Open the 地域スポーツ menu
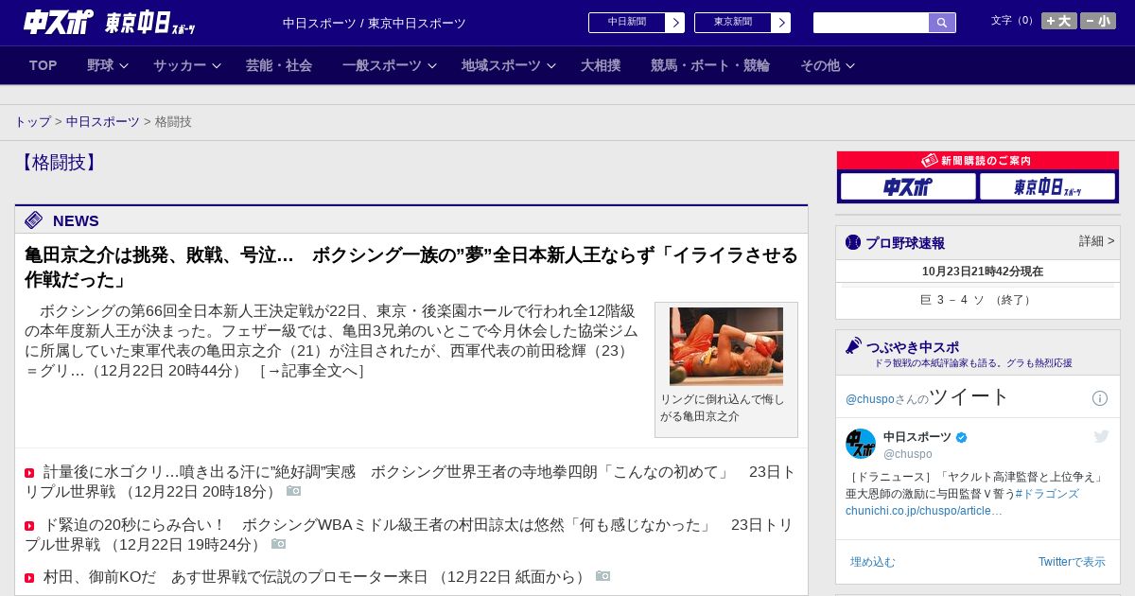1135x596 pixels. coord(501,65)
